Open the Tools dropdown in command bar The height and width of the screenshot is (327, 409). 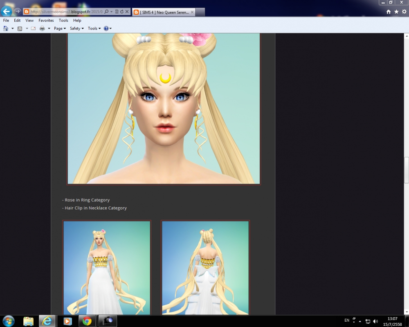coord(94,29)
